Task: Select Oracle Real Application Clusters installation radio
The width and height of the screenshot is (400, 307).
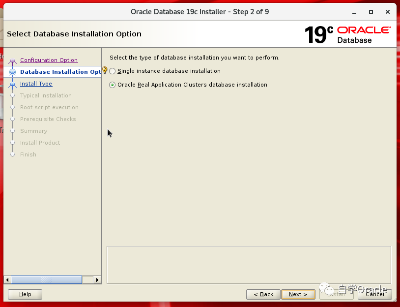Action: (112, 85)
